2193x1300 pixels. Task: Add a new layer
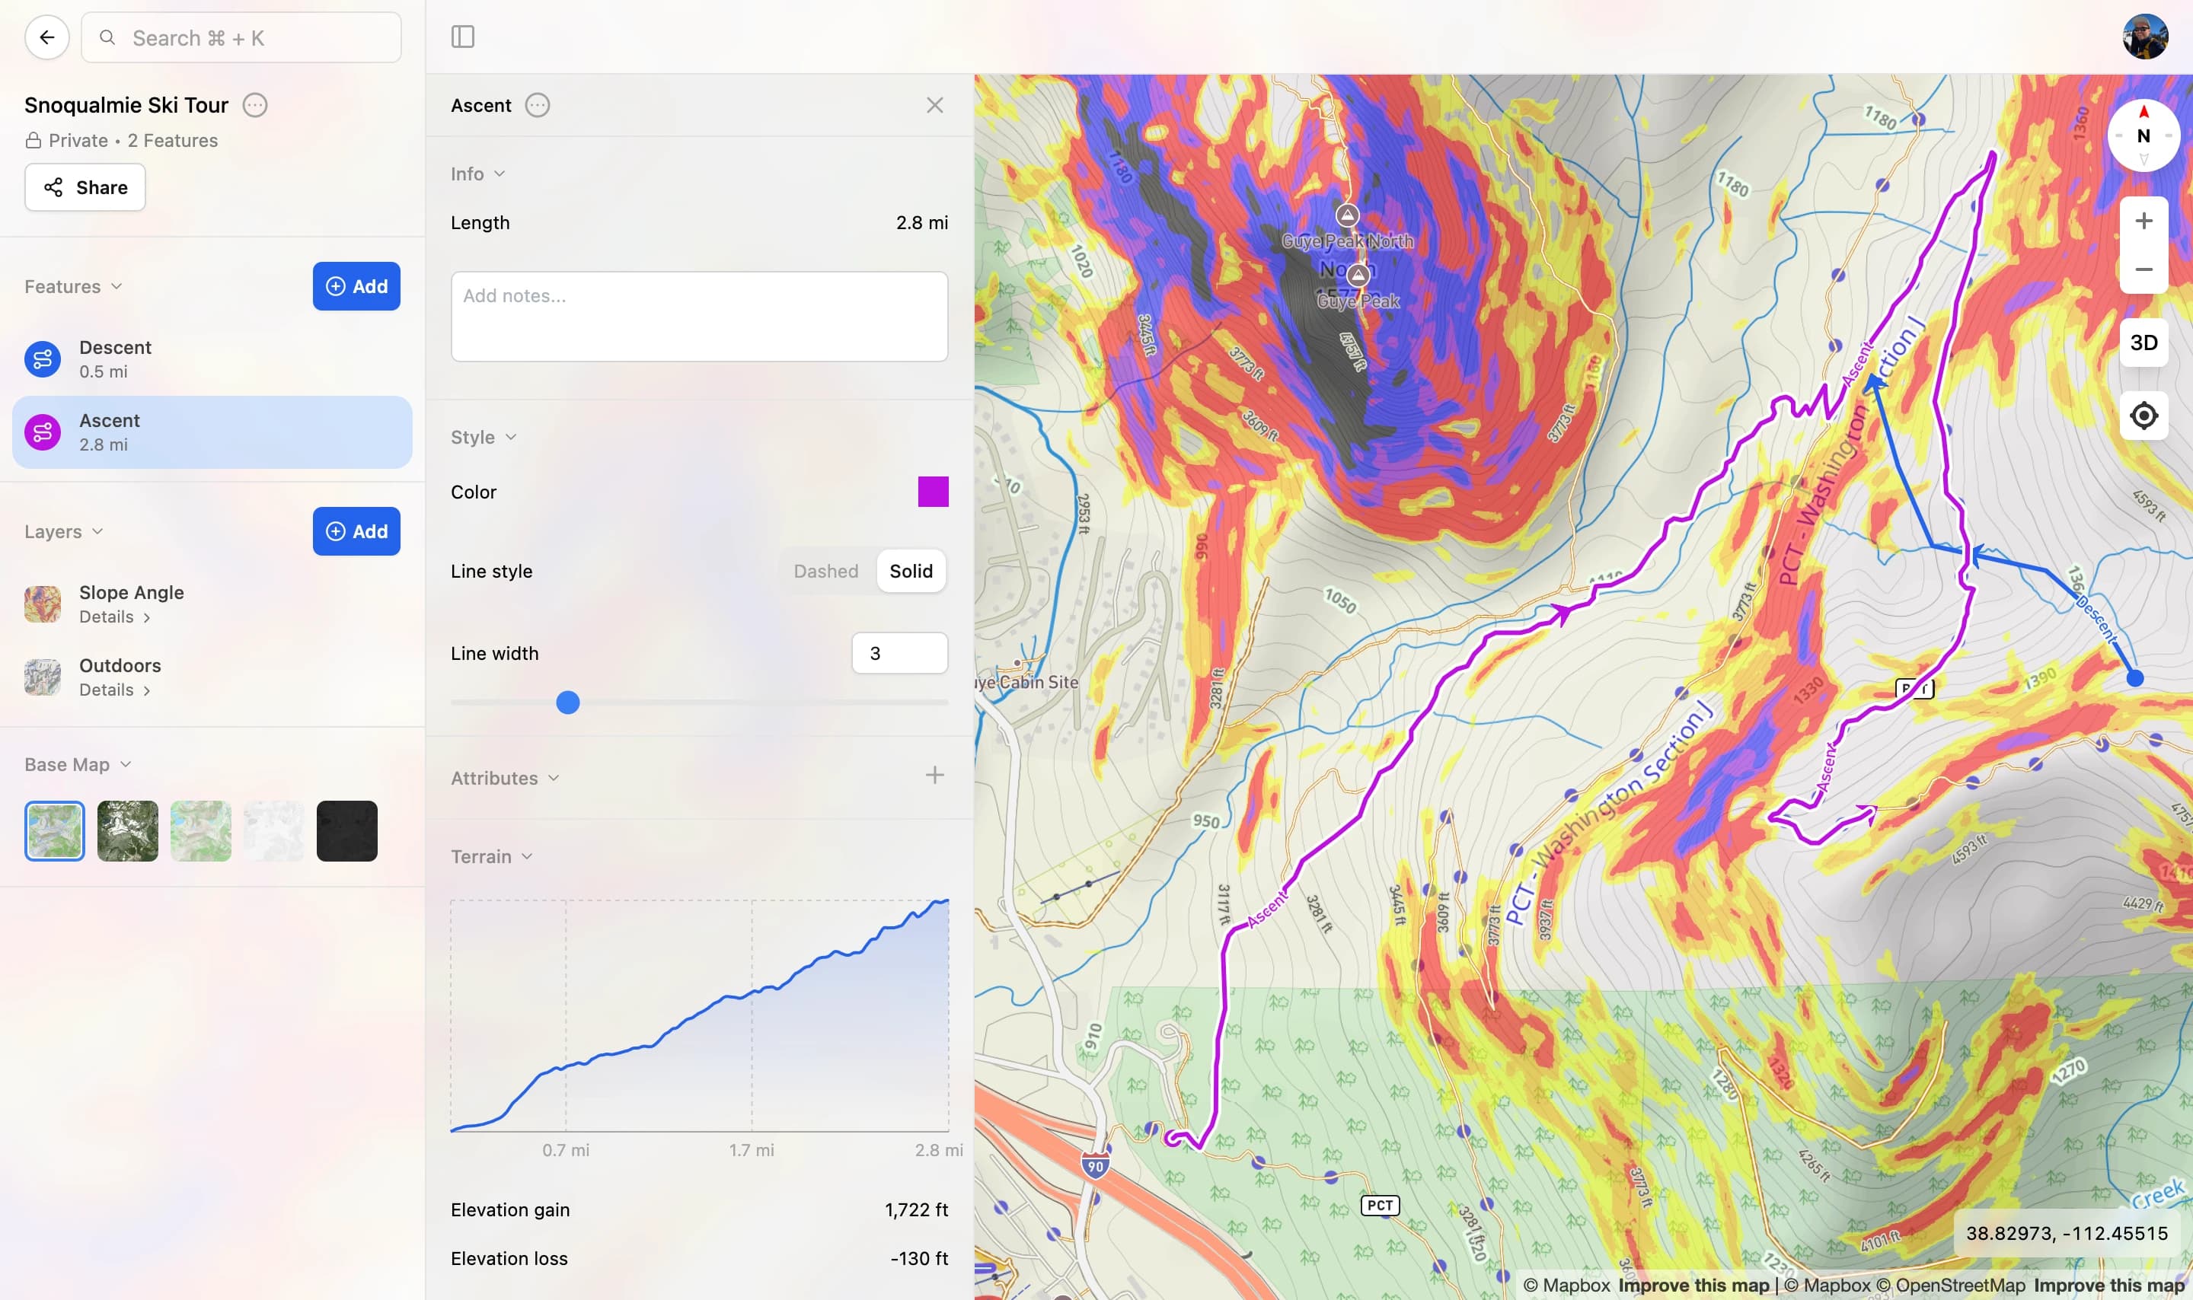click(356, 532)
